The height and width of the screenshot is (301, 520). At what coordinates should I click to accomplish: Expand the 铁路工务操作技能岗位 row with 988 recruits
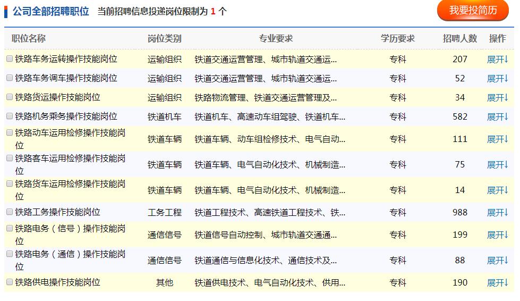point(498,213)
